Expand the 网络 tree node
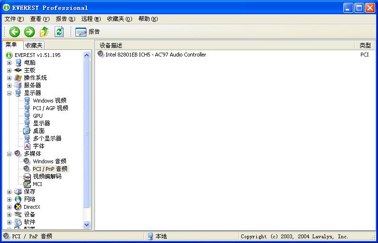 point(9,199)
